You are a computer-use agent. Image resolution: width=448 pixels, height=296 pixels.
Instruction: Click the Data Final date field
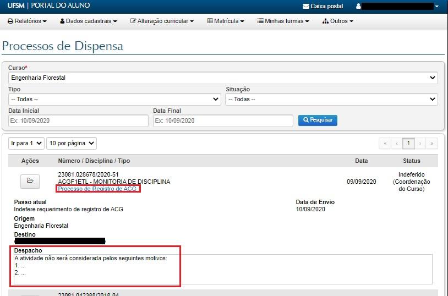pyautogui.click(x=223, y=120)
